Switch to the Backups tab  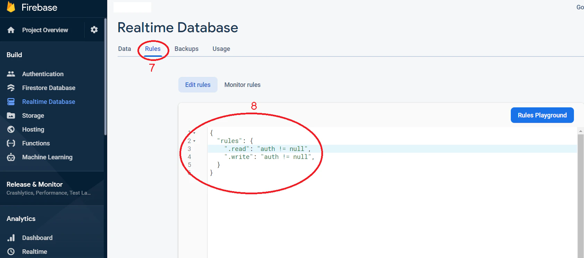tap(186, 49)
